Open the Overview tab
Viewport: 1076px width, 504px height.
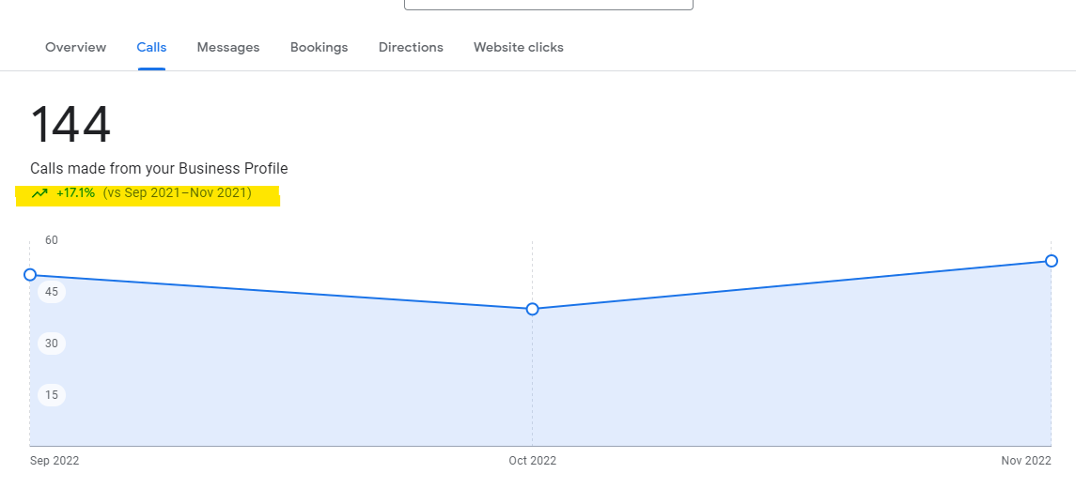point(75,47)
